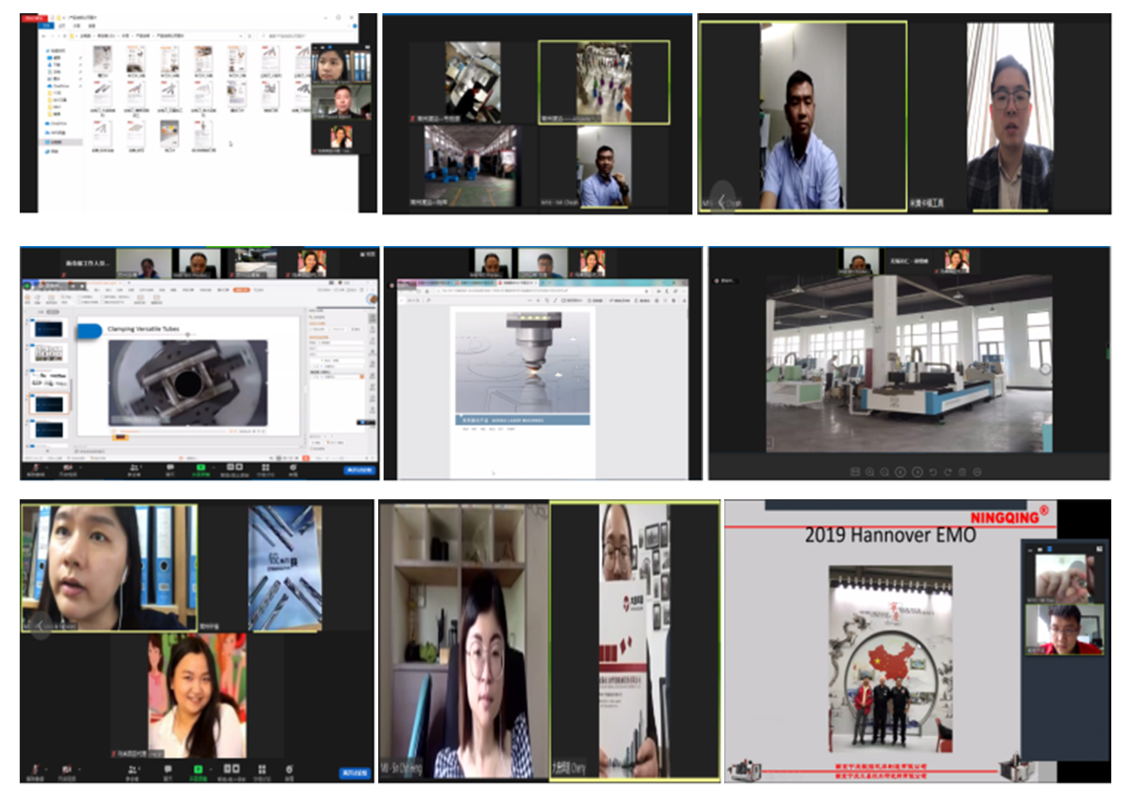Toggle camera video in Clamping Versatile Tubes meeting
The width and height of the screenshot is (1128, 799).
click(67, 468)
